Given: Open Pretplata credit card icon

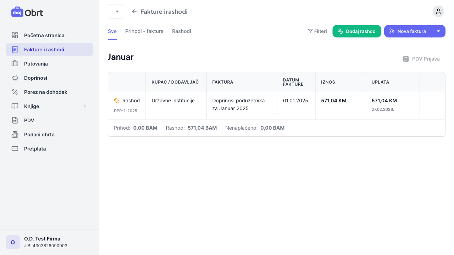Looking at the screenshot, I should pos(15,149).
